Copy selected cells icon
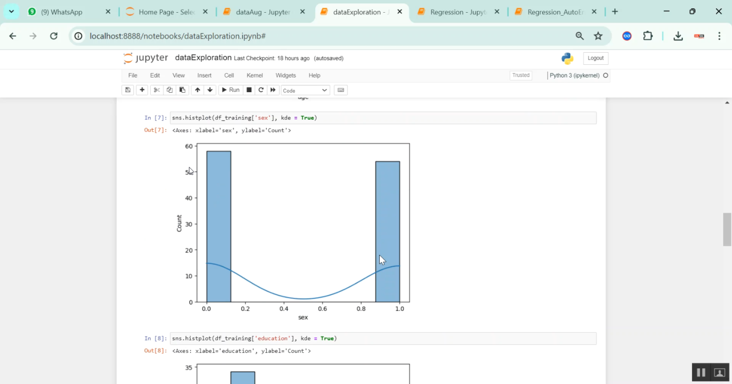The width and height of the screenshot is (732, 384). point(169,90)
